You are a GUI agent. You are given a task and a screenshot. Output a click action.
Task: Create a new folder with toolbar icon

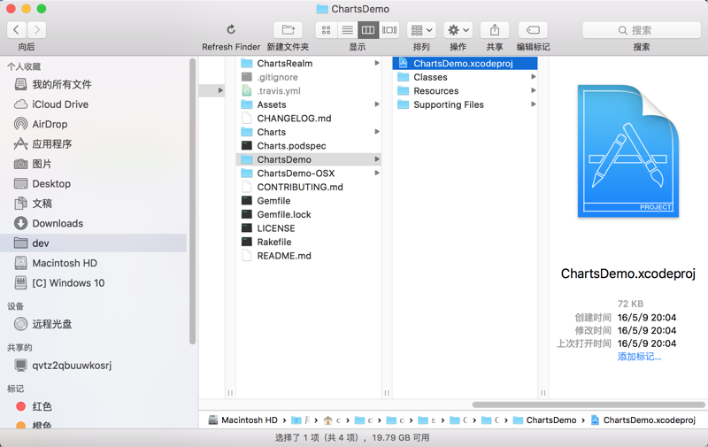(x=288, y=30)
